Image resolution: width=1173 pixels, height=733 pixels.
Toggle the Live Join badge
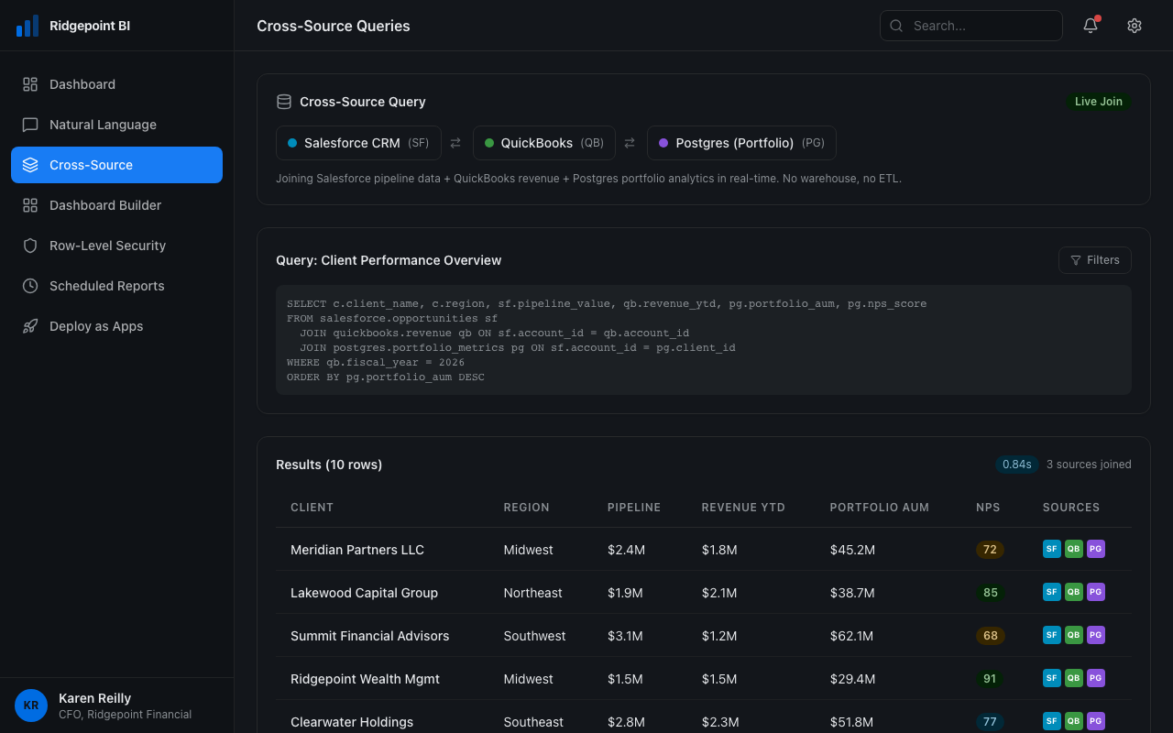tap(1098, 101)
